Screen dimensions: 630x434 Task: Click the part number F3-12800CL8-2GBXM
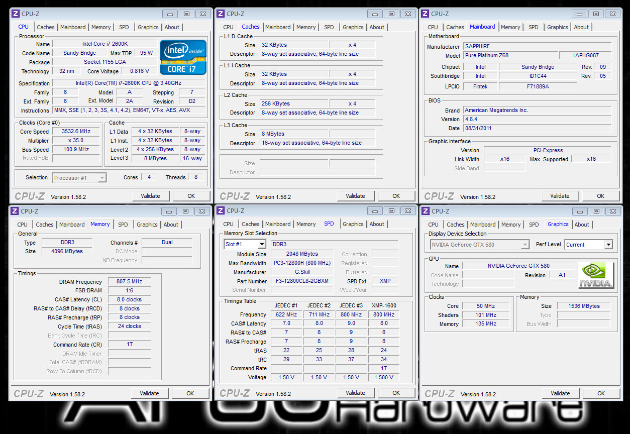click(x=302, y=281)
